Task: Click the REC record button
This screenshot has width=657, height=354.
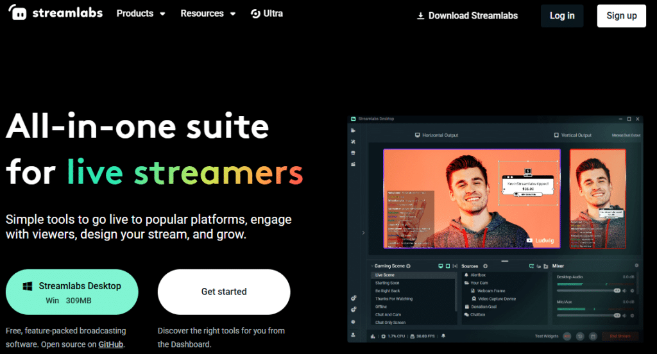Action: [567, 336]
